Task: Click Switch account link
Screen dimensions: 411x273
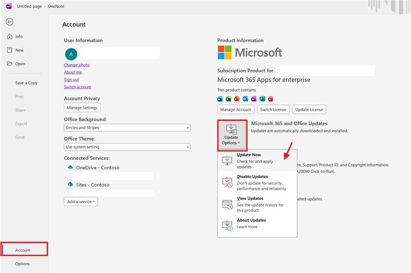Action: click(78, 87)
